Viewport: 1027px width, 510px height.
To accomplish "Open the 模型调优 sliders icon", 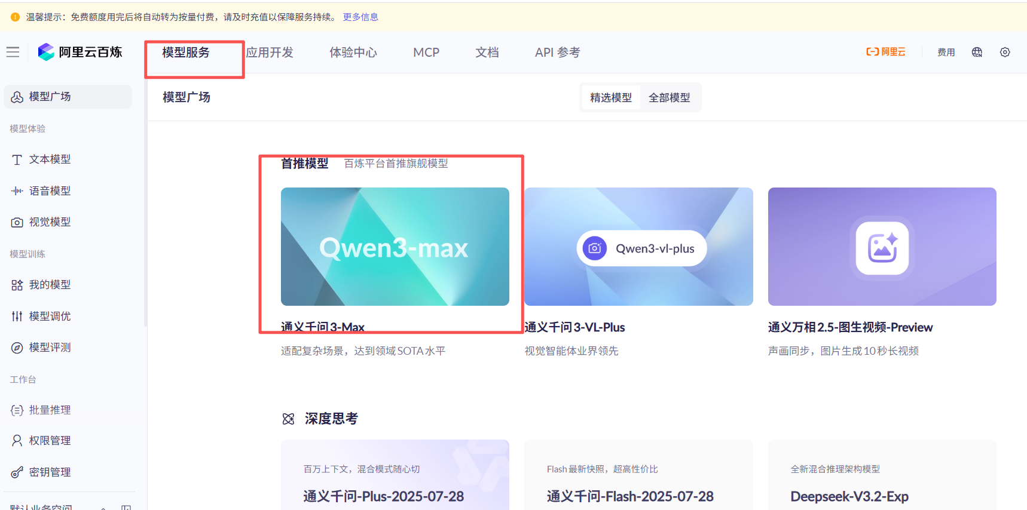I will (17, 317).
